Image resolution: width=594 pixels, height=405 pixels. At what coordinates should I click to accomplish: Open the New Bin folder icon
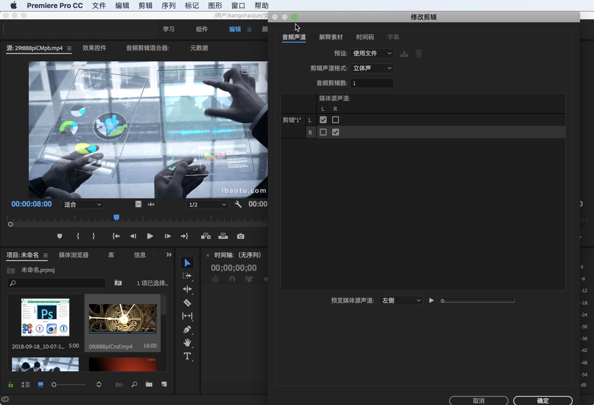coord(149,384)
